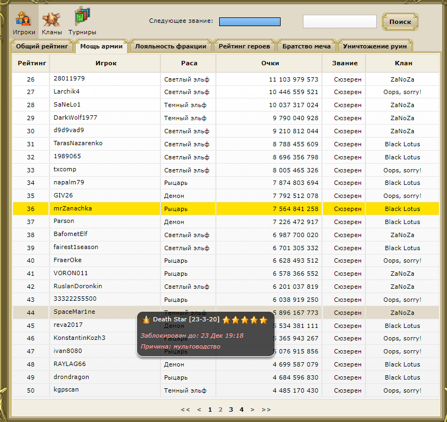The width and height of the screenshot is (447, 422).
Task: Click the gold stars in the tooltip
Action: point(245,320)
